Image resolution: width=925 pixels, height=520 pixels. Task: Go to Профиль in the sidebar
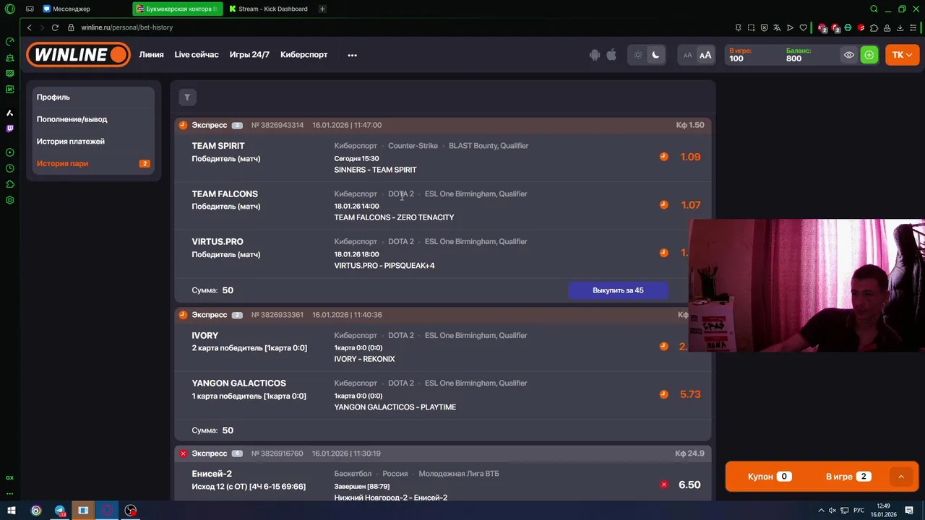(94, 97)
